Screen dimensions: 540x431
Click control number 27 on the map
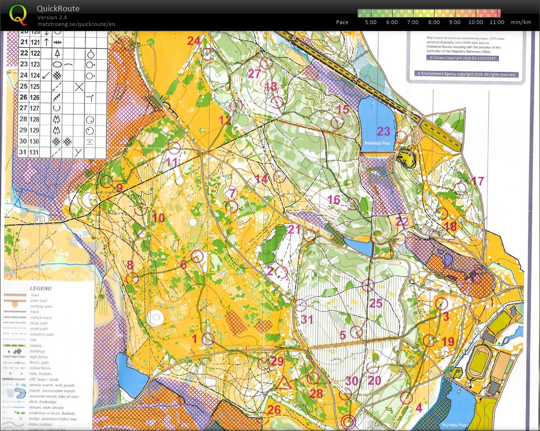(254, 73)
